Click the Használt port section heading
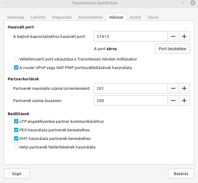198x183 pixels. (21, 27)
